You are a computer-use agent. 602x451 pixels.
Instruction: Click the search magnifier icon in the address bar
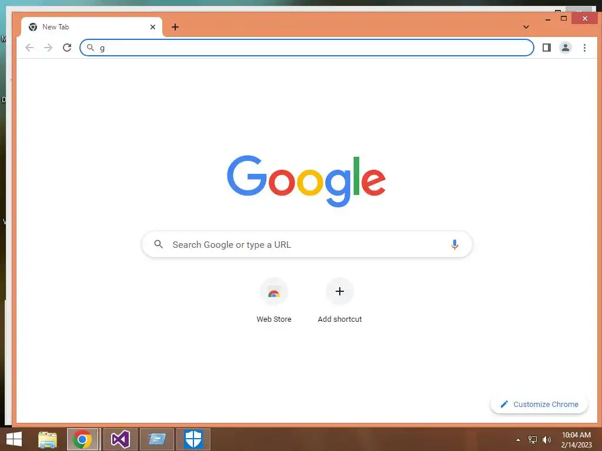click(x=90, y=48)
